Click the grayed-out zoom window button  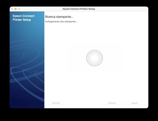tap(19, 9)
